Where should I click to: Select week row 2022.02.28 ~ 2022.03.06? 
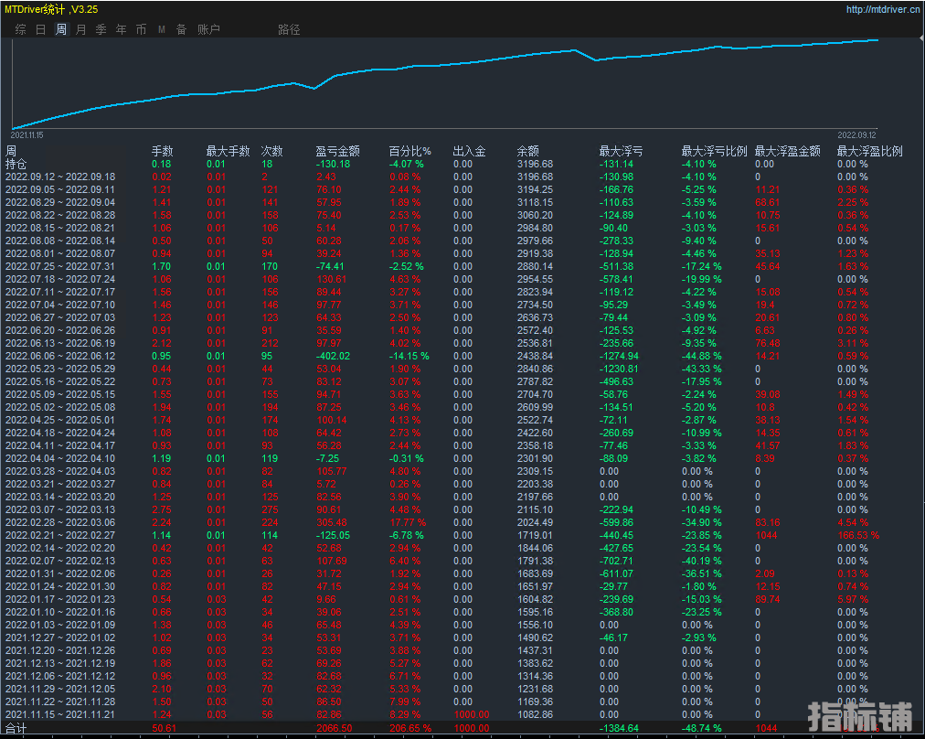coord(60,522)
